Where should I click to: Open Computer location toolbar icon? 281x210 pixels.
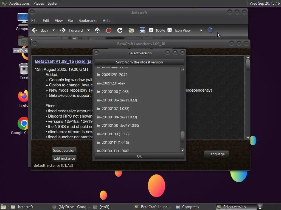tap(142, 30)
